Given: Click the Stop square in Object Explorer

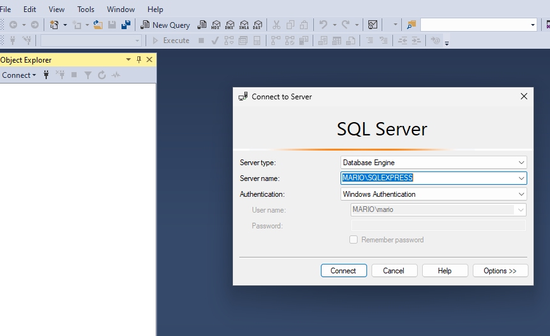Looking at the screenshot, I should coord(74,75).
